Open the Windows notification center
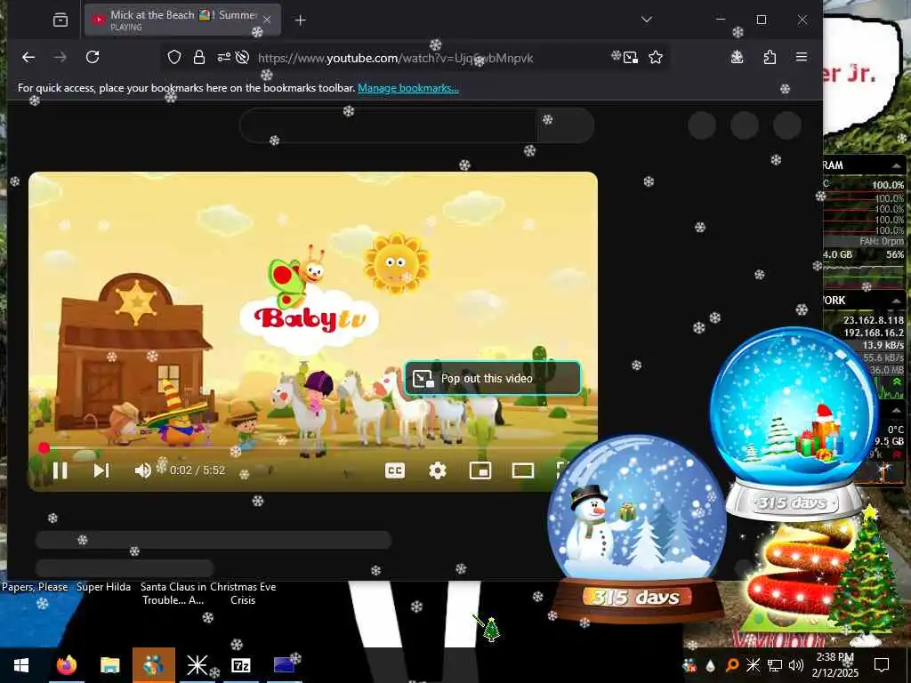The height and width of the screenshot is (683, 911). pos(882,665)
